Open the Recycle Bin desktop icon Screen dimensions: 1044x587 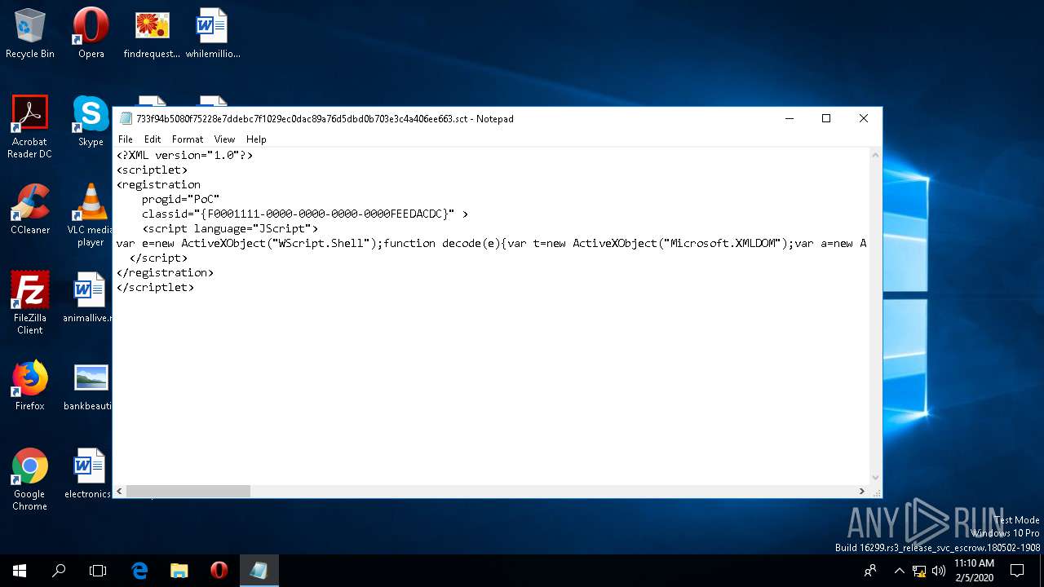pos(30,33)
